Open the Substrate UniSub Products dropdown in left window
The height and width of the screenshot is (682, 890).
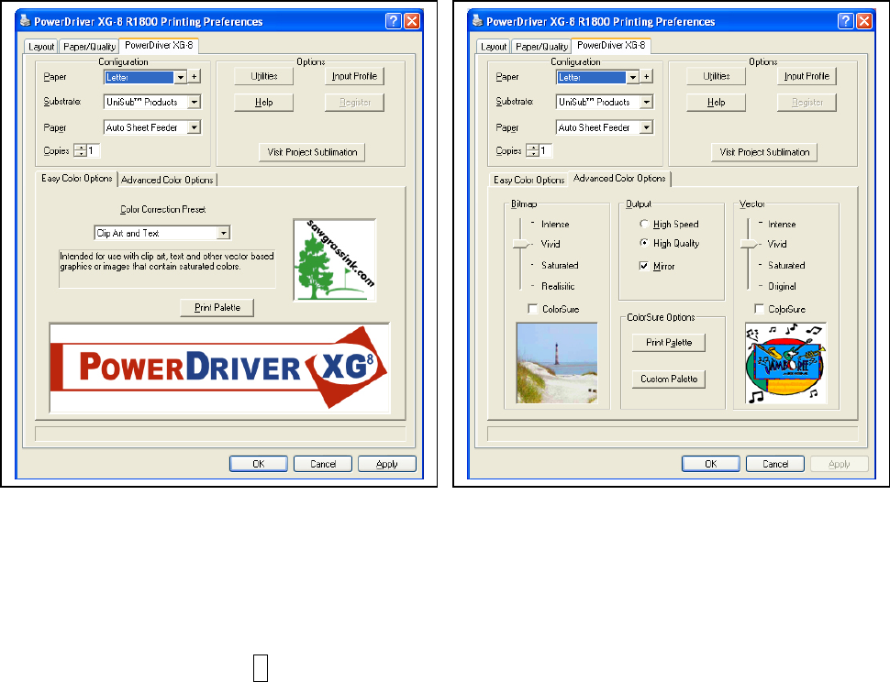195,102
